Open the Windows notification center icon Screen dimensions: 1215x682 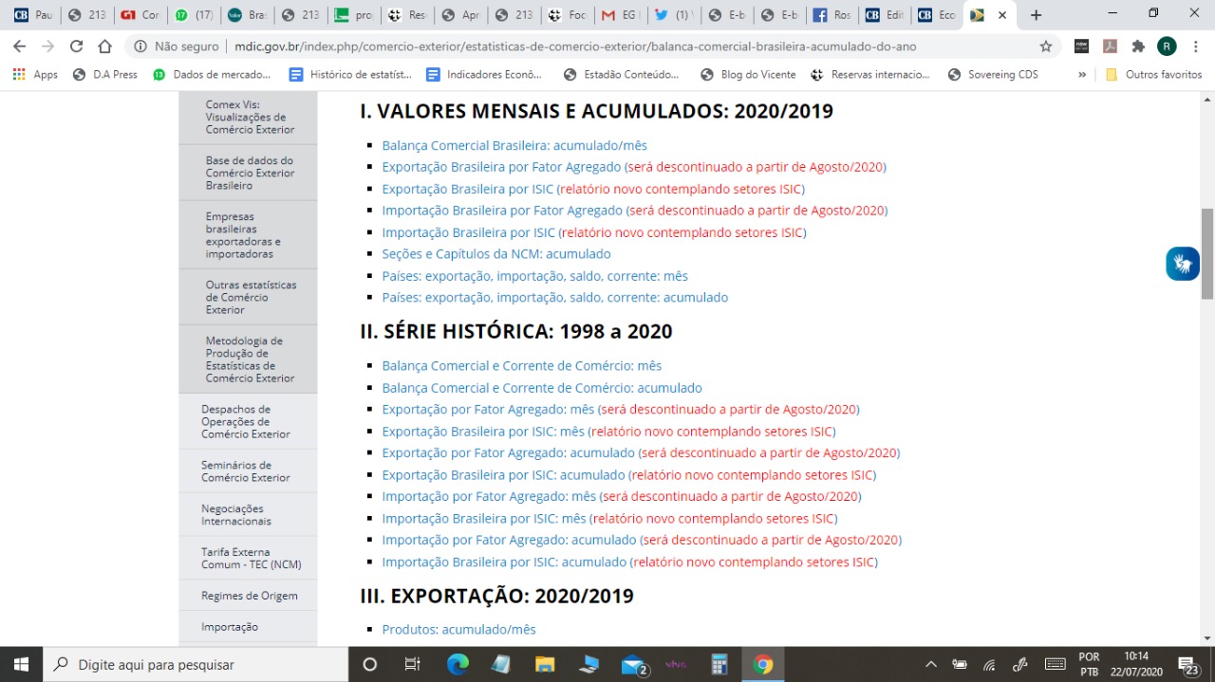[1187, 665]
